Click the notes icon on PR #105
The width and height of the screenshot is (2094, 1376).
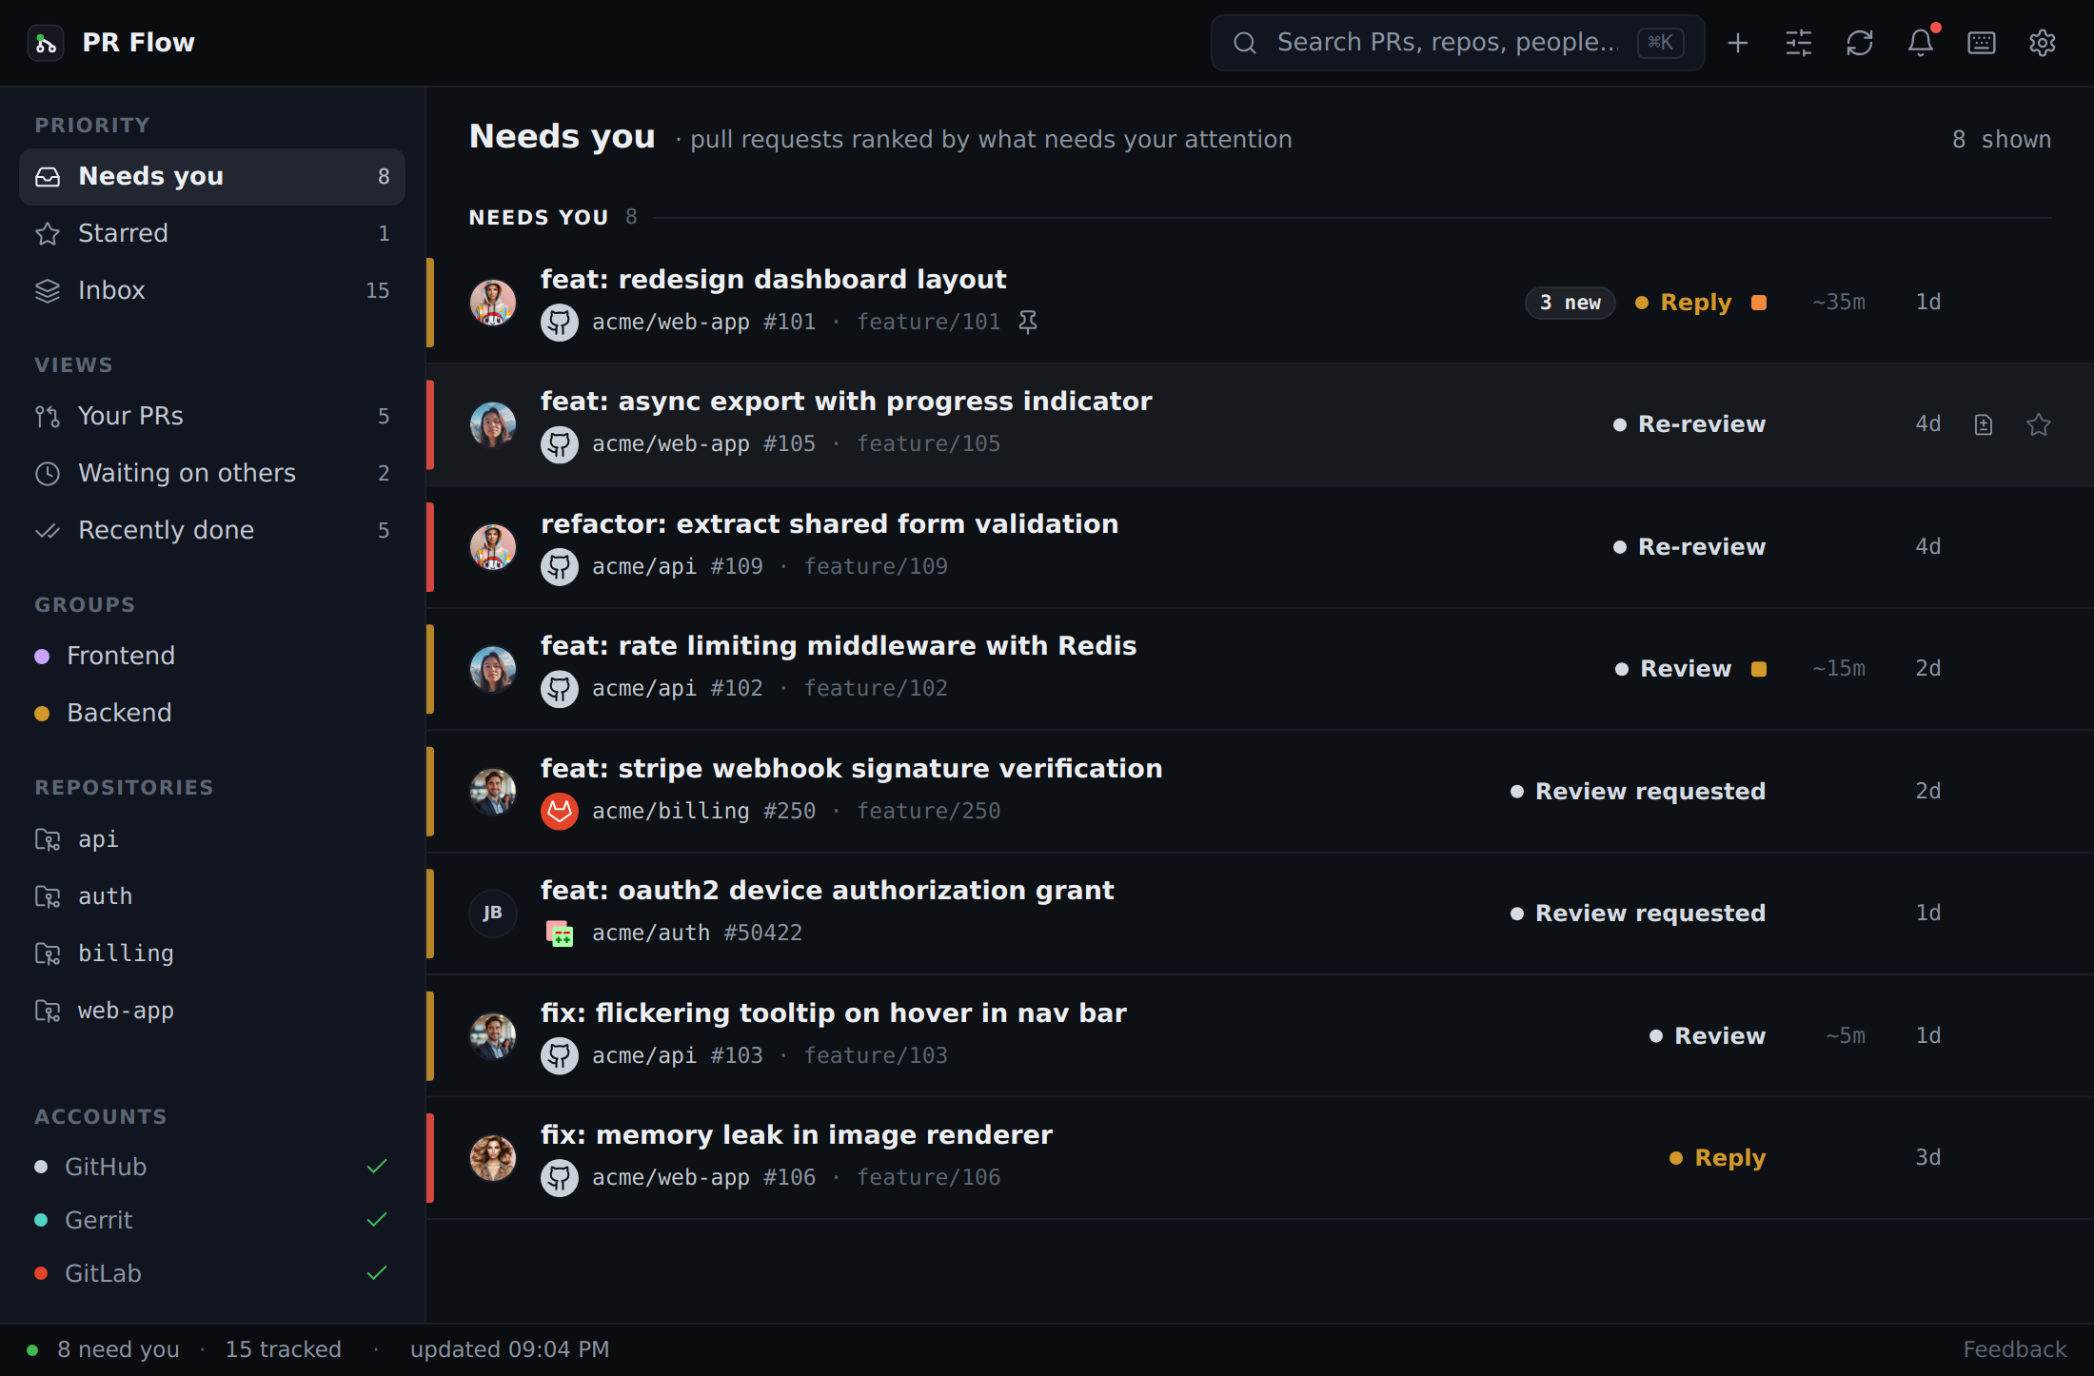coord(1984,424)
